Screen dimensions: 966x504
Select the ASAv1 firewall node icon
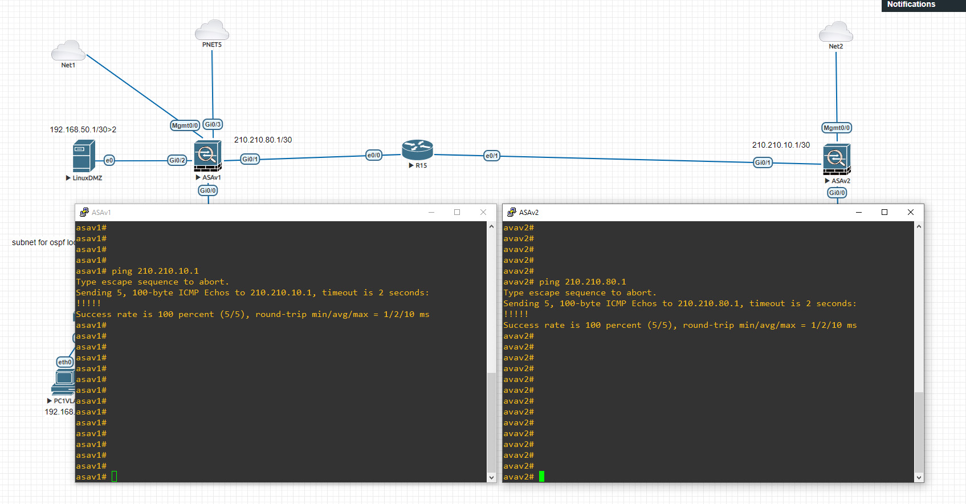(x=207, y=156)
